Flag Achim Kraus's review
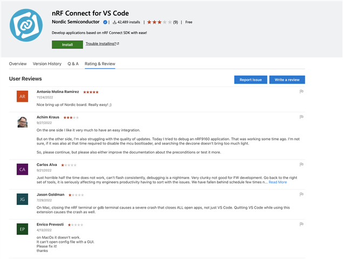The width and height of the screenshot is (343, 259). click(301, 117)
